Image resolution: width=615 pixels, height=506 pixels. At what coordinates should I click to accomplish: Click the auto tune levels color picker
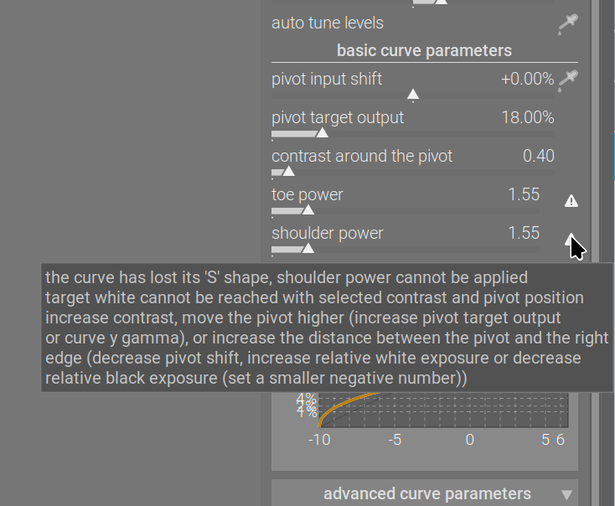[568, 24]
